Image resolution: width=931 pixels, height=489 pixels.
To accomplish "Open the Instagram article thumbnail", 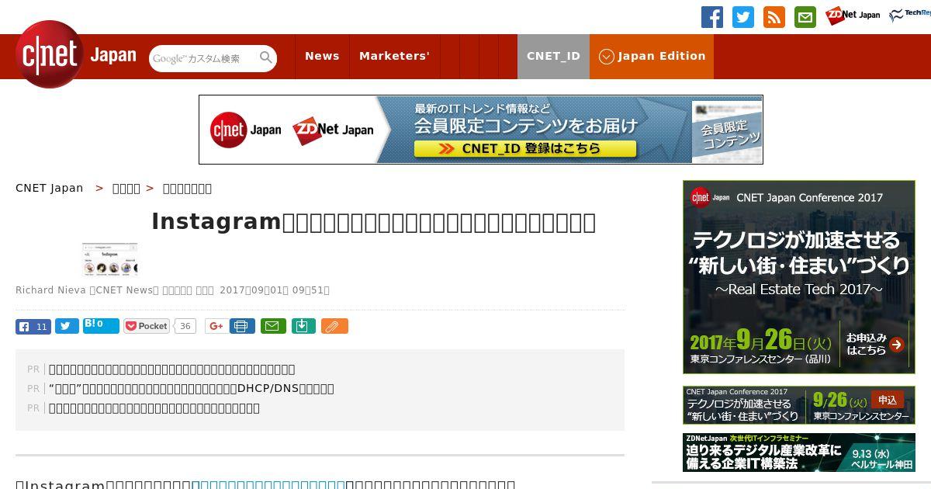I will coord(109,259).
